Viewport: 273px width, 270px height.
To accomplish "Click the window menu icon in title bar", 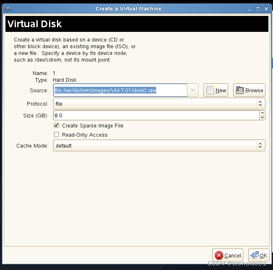I will click(x=8, y=9).
